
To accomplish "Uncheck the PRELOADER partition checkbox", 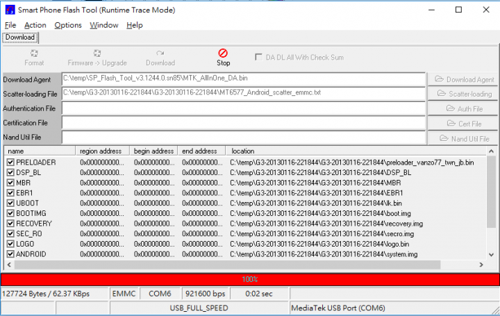I will coord(10,163).
